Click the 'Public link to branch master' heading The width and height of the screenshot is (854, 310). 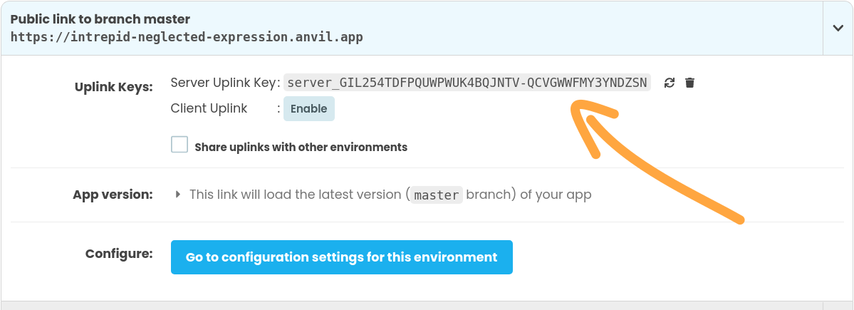pyautogui.click(x=100, y=19)
